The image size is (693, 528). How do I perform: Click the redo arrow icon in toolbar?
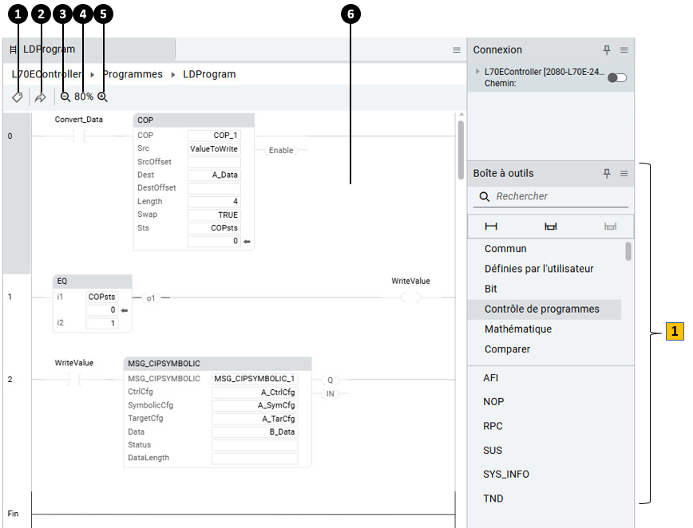pos(40,97)
